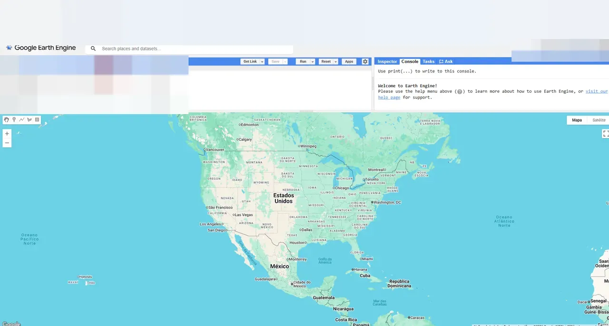Screen dimensions: 609x326
Task: Click the Caracas city label
Action: pyautogui.click(x=417, y=317)
